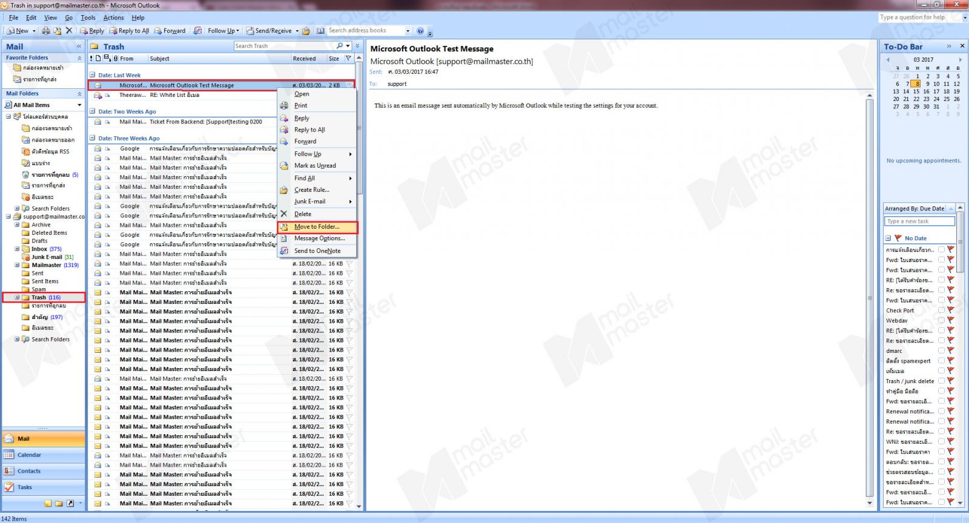Choose Message Options in context menu
This screenshot has width=969, height=523.
[317, 238]
